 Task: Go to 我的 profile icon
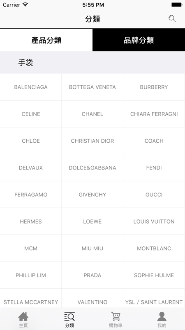point(162,319)
